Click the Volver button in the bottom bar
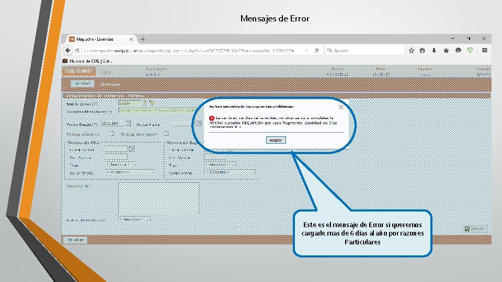502x282 pixels. point(75,240)
